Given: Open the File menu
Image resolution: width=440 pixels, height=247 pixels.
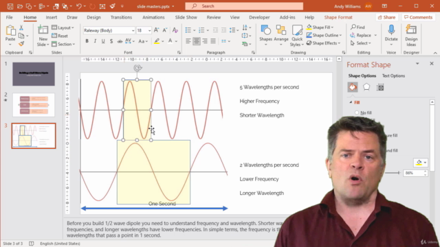Looking at the screenshot, I should coord(9,17).
